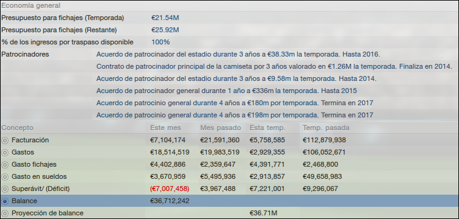Select the Proyección de balance radio button
Viewport: 459px width, 219px height.
(x=5, y=214)
